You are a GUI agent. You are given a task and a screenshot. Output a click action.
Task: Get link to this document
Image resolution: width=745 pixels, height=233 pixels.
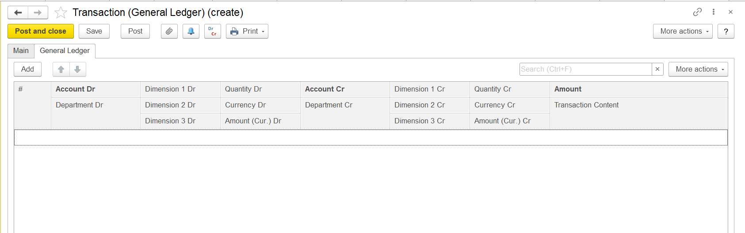(697, 12)
